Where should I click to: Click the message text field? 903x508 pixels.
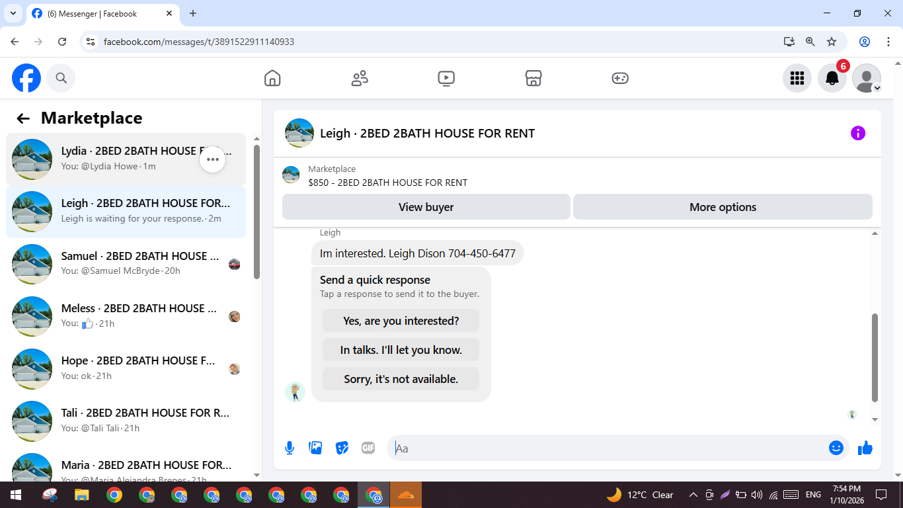pos(607,448)
